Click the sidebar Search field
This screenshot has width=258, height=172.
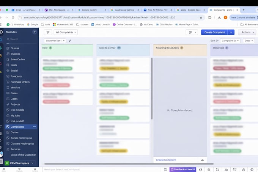point(21,39)
